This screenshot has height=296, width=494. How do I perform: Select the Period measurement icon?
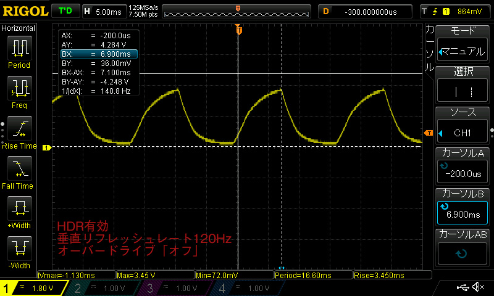click(20, 48)
